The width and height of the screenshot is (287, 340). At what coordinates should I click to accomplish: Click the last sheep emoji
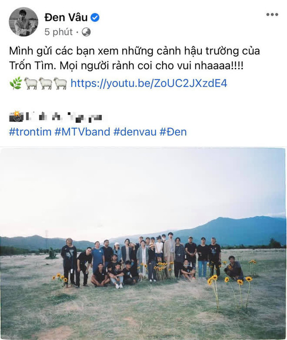coord(60,83)
